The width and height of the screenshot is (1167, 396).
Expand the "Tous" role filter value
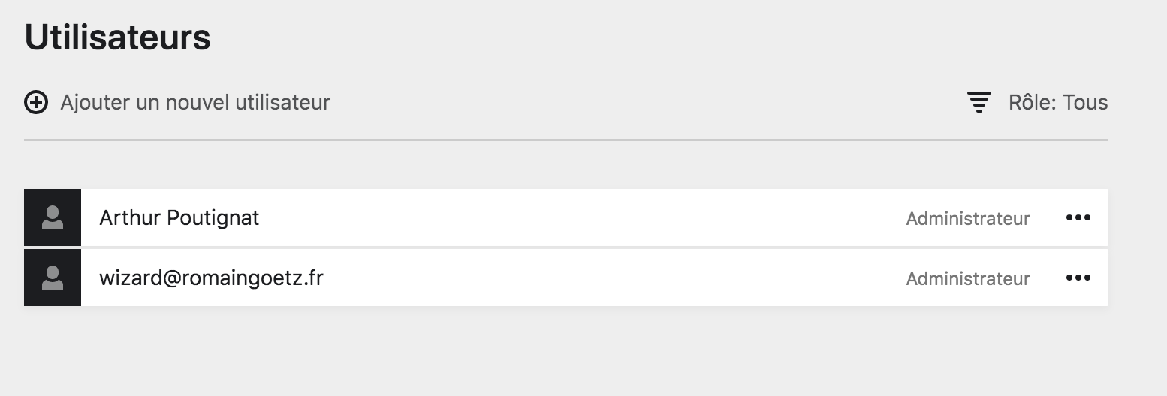[1086, 102]
